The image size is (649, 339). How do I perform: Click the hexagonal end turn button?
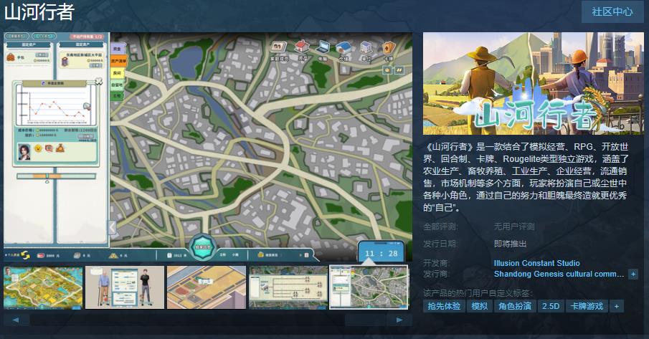pyautogui.click(x=202, y=247)
